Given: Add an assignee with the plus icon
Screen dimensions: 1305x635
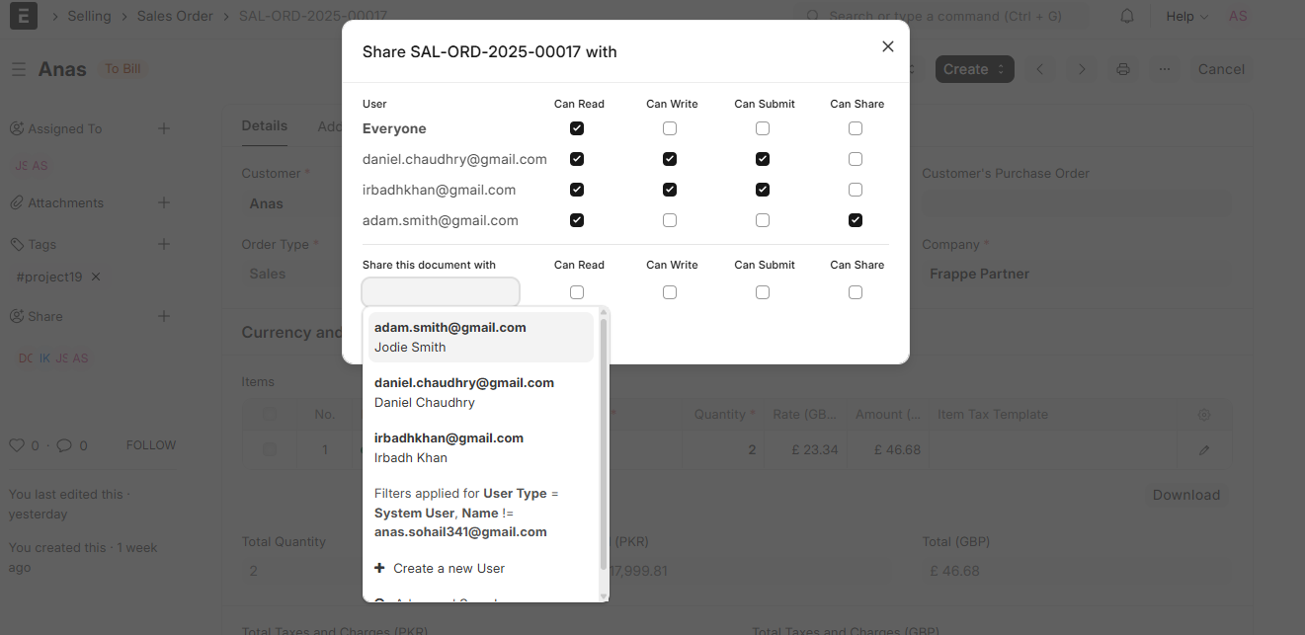Looking at the screenshot, I should tap(164, 128).
